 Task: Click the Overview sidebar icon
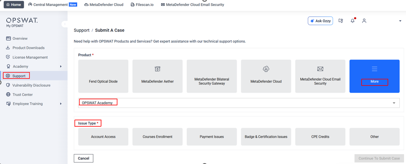point(8,38)
